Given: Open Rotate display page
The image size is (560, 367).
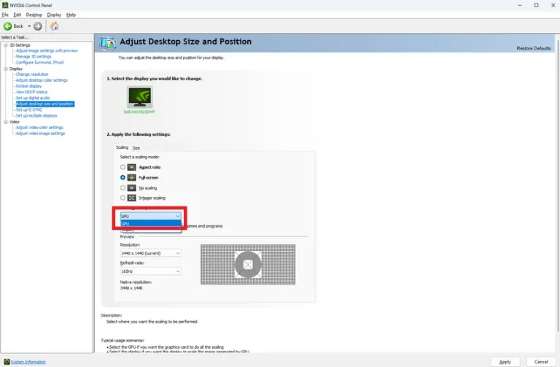Looking at the screenshot, I should pyautogui.click(x=28, y=86).
